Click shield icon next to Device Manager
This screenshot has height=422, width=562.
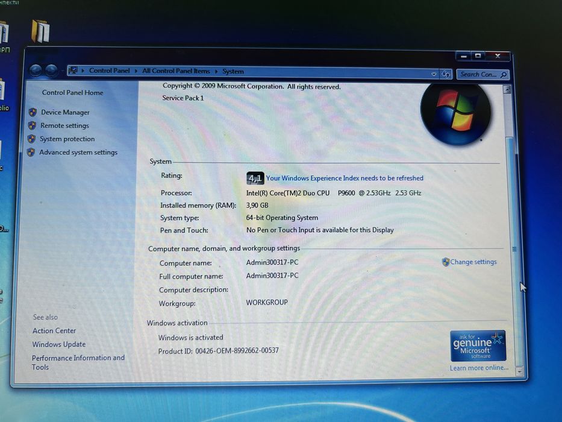33,112
